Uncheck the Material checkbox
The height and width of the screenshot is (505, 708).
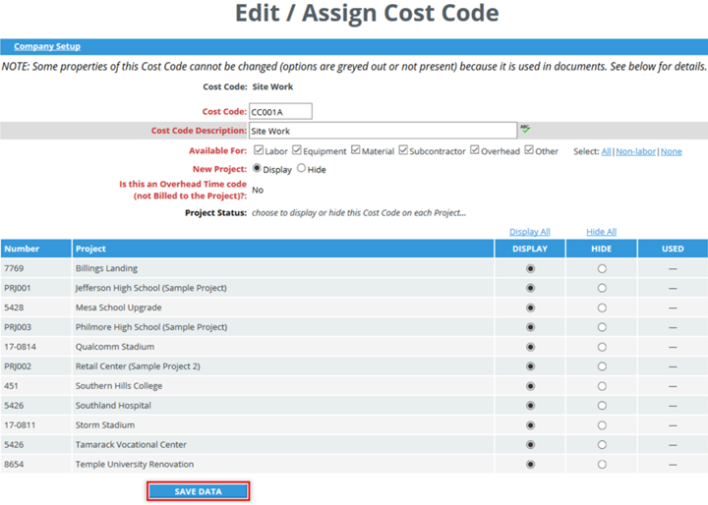coord(355,150)
